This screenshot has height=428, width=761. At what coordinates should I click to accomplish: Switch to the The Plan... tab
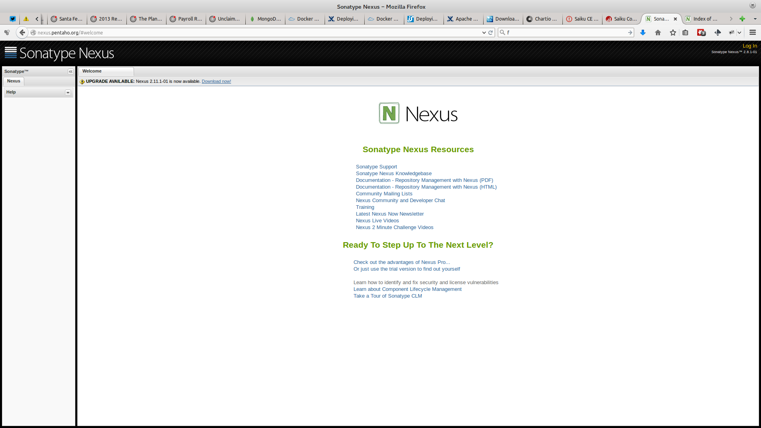[x=147, y=19]
